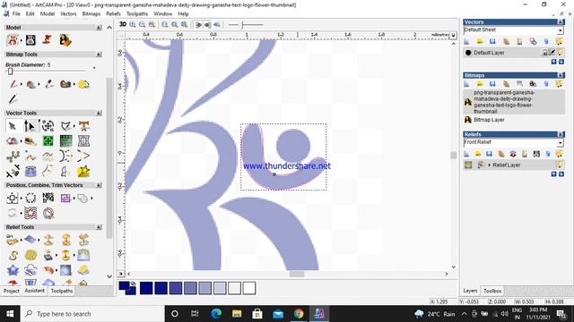Open the Bitmaps menu

91,13
